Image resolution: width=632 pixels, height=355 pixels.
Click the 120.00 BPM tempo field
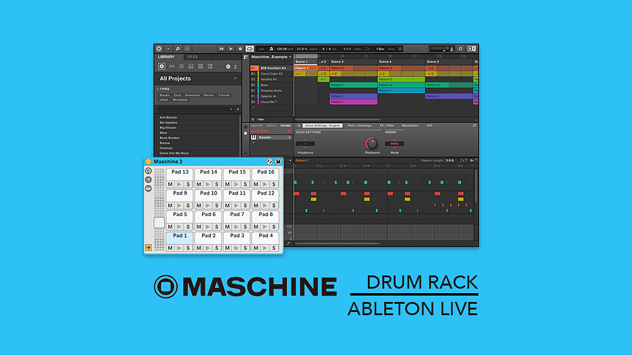click(284, 49)
